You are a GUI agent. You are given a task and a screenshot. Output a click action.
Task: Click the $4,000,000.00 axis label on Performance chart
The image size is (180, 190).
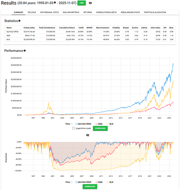16,58
